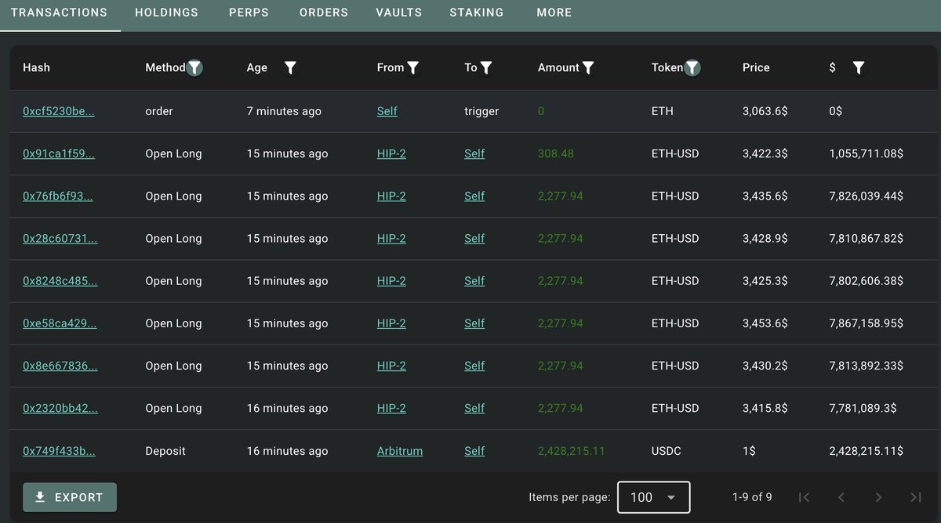Export the transactions table

coord(70,497)
